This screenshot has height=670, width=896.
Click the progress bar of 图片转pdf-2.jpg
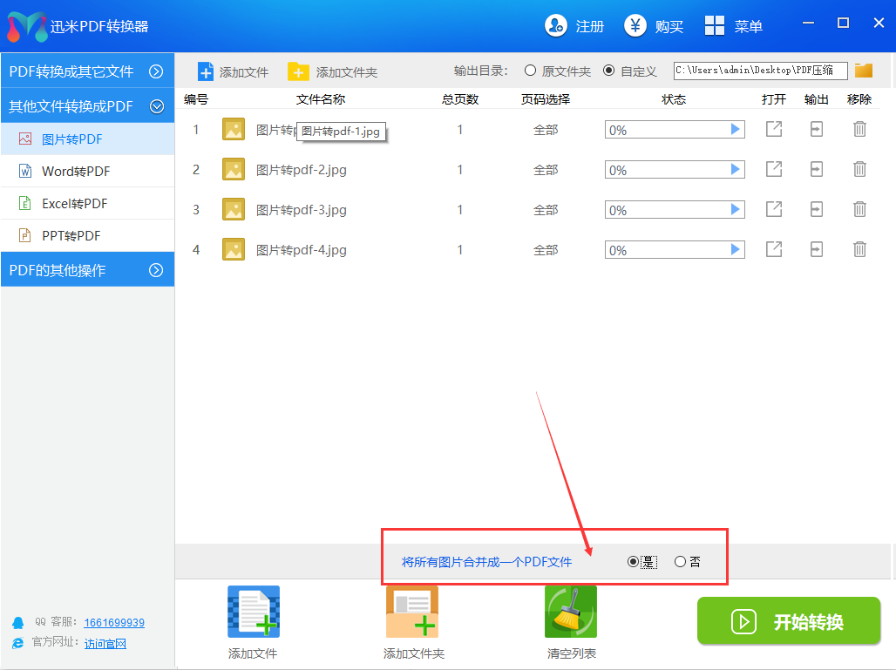tap(667, 169)
